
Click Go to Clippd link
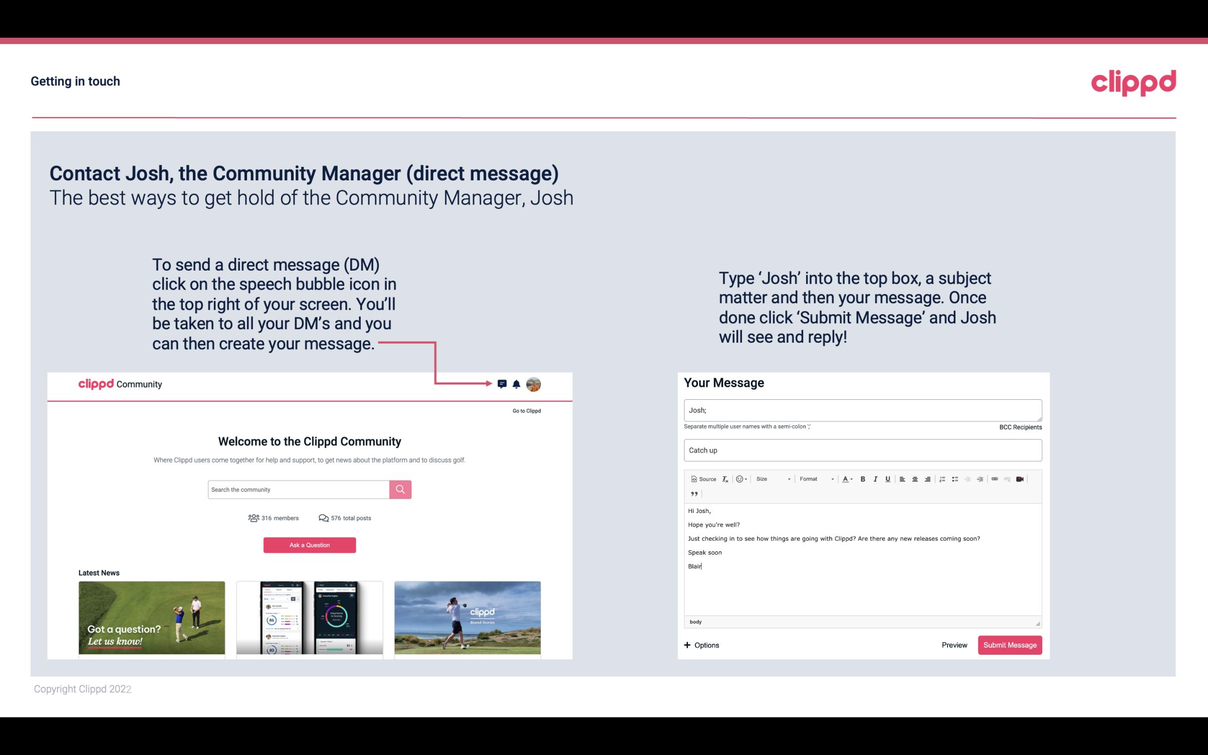tap(525, 410)
